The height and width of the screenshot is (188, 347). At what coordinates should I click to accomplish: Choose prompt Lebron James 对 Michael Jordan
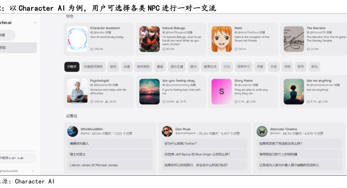tap(110, 165)
